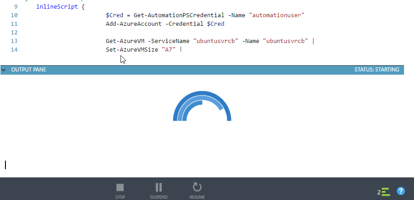This screenshot has width=414, height=200.
Task: Click the STATUS: STARTING text
Action: [377, 70]
